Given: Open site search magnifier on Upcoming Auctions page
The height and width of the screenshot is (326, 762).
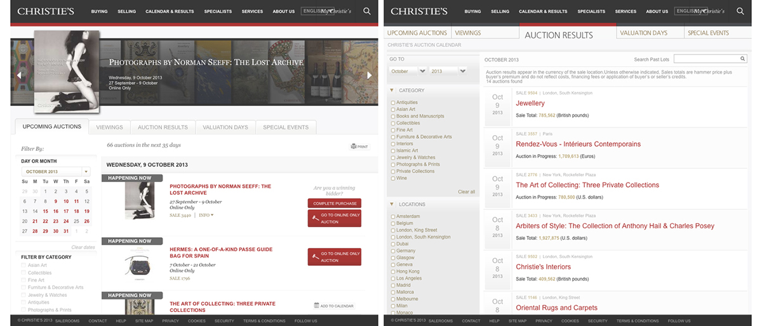Looking at the screenshot, I should tap(367, 11).
